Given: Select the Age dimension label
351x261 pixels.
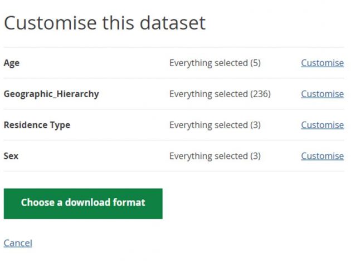Looking at the screenshot, I should (x=12, y=63).
